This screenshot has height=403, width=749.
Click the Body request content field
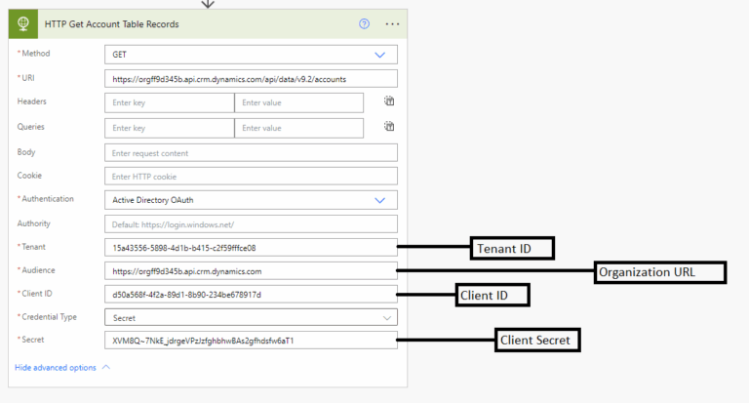[x=251, y=153]
